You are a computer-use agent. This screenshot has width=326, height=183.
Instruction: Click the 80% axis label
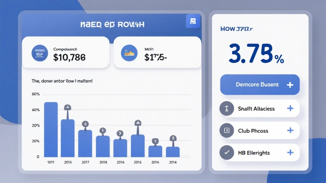pyautogui.click(x=36, y=94)
